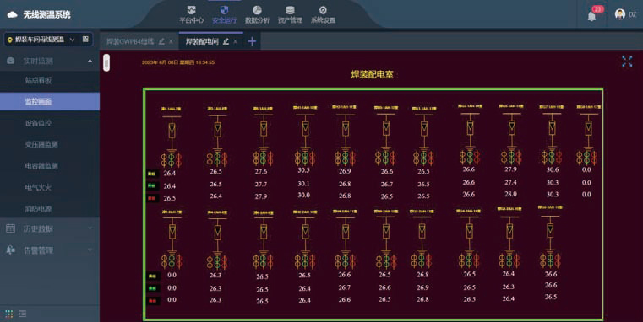
Task: Click the 27.6 temperature reading
Action: (x=261, y=171)
